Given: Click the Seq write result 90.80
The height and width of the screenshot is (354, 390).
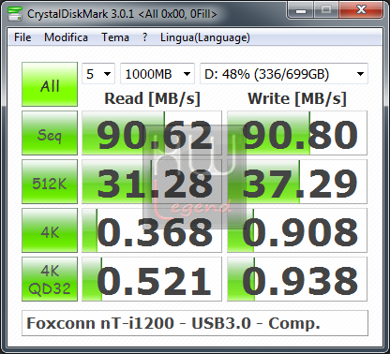Looking at the screenshot, I should (x=297, y=133).
